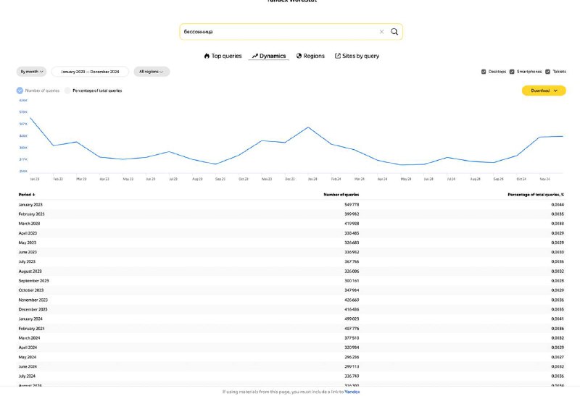Go to the Sites by query tab
The width and height of the screenshot is (580, 396).
coord(357,56)
